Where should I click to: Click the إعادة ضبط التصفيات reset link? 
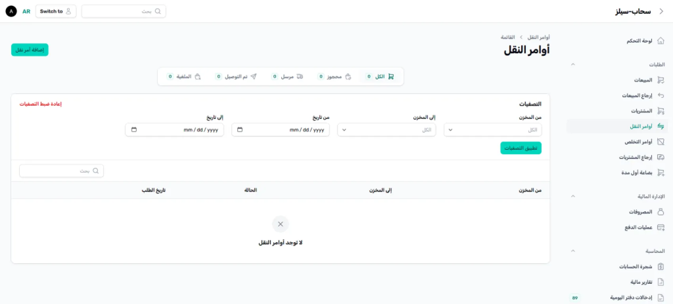tap(40, 104)
